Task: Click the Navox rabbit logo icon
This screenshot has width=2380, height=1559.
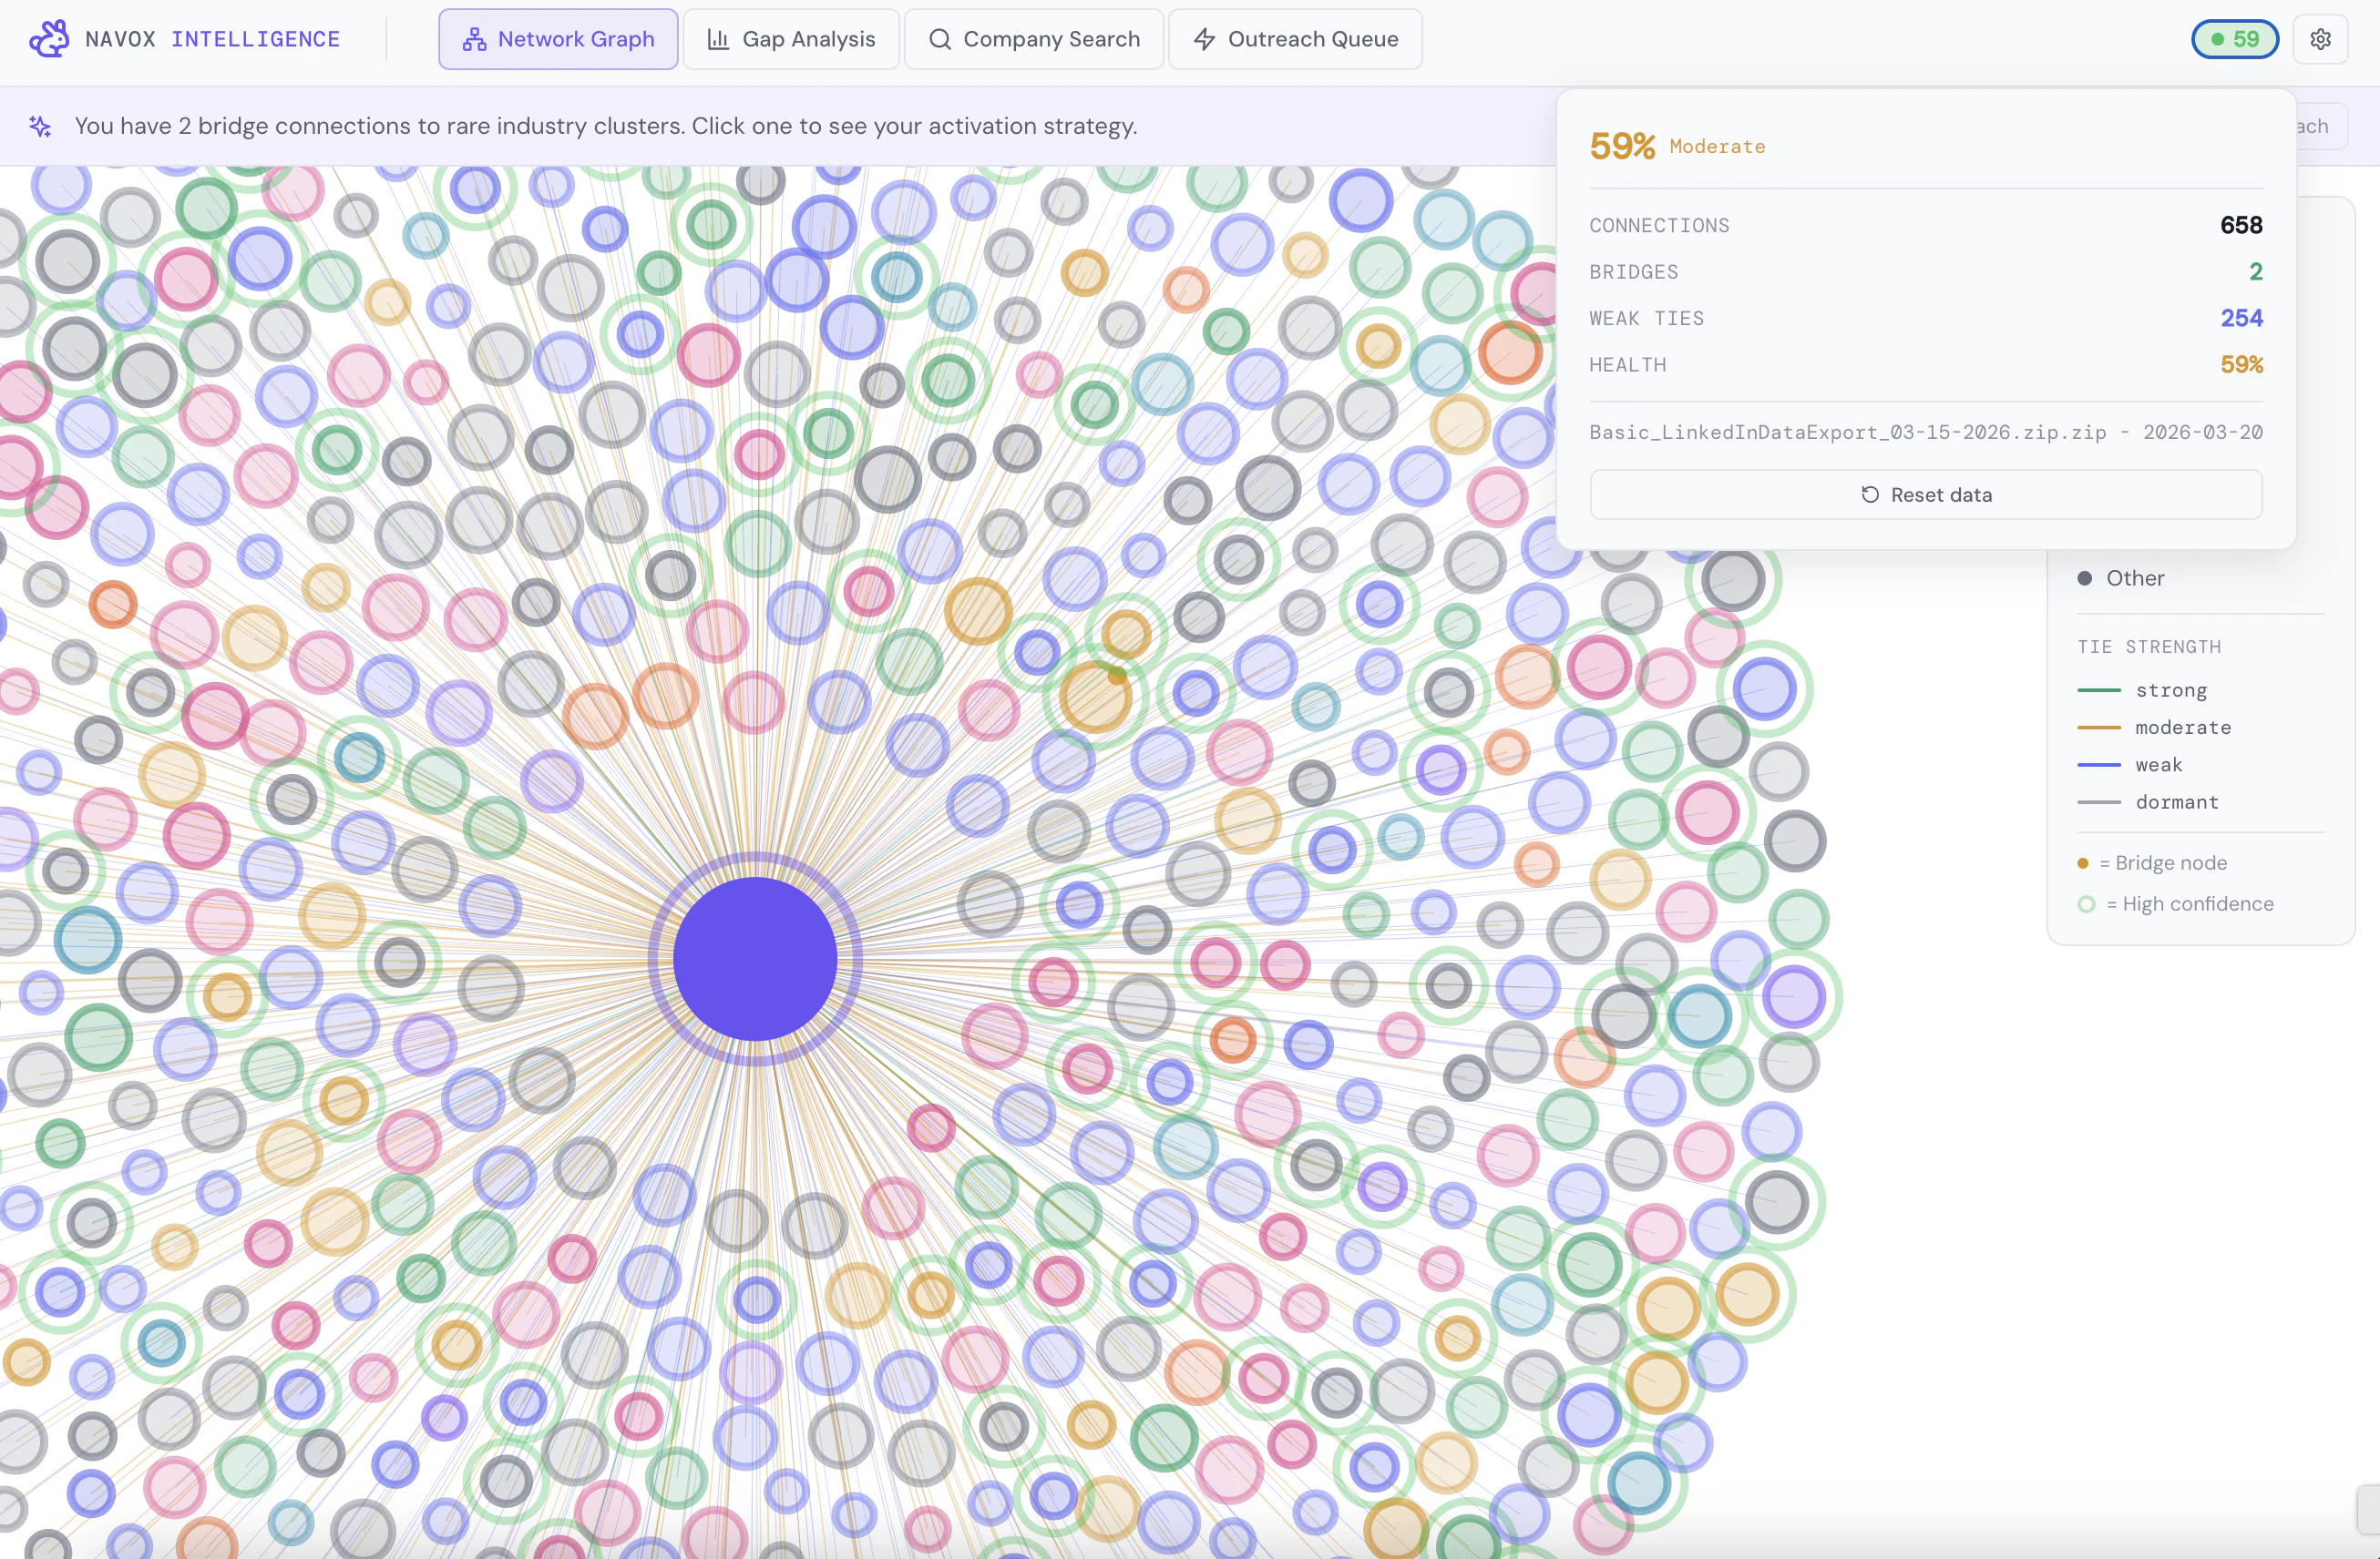Action: pos(48,39)
